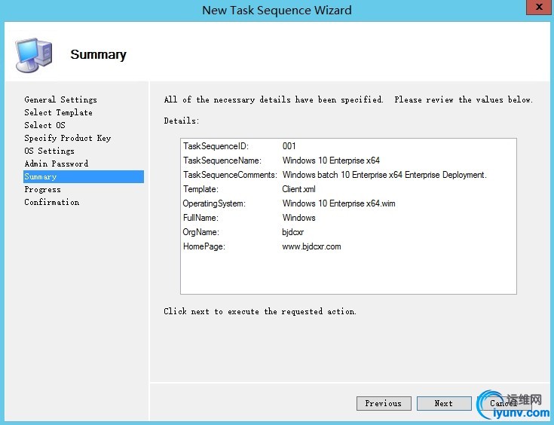Click the HomePage value www.bjdcxr.com

tap(311, 246)
